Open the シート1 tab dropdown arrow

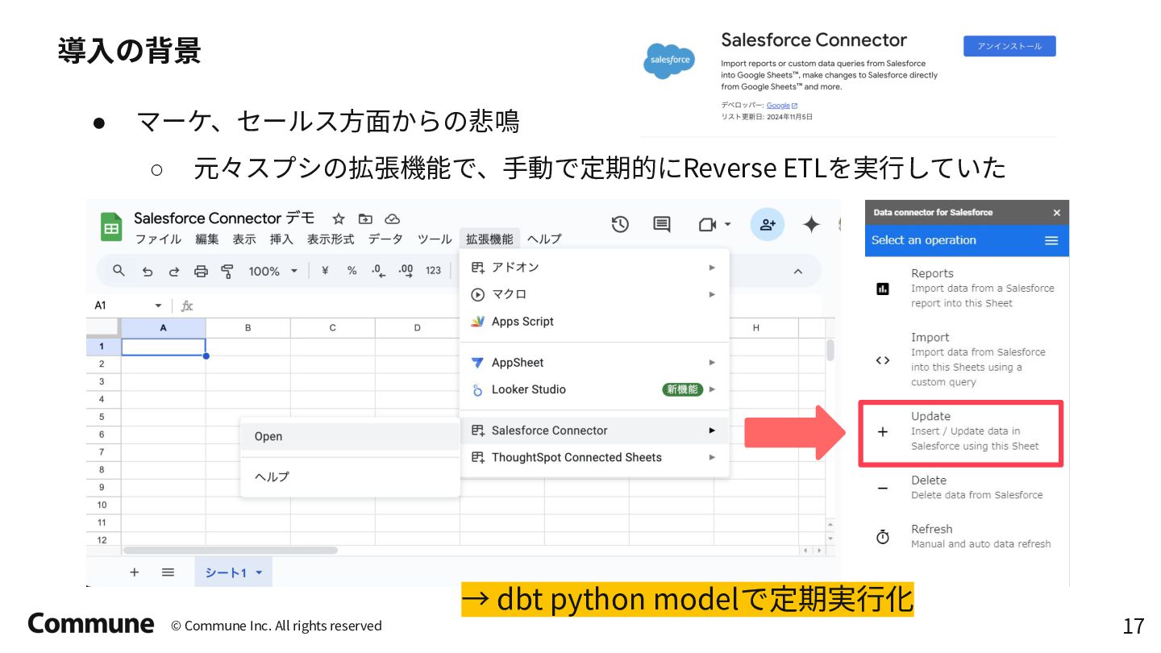coord(259,573)
